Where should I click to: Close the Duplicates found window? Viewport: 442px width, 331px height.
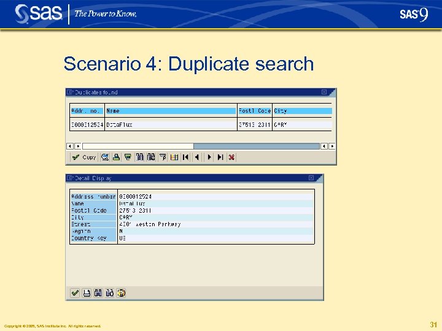324,92
